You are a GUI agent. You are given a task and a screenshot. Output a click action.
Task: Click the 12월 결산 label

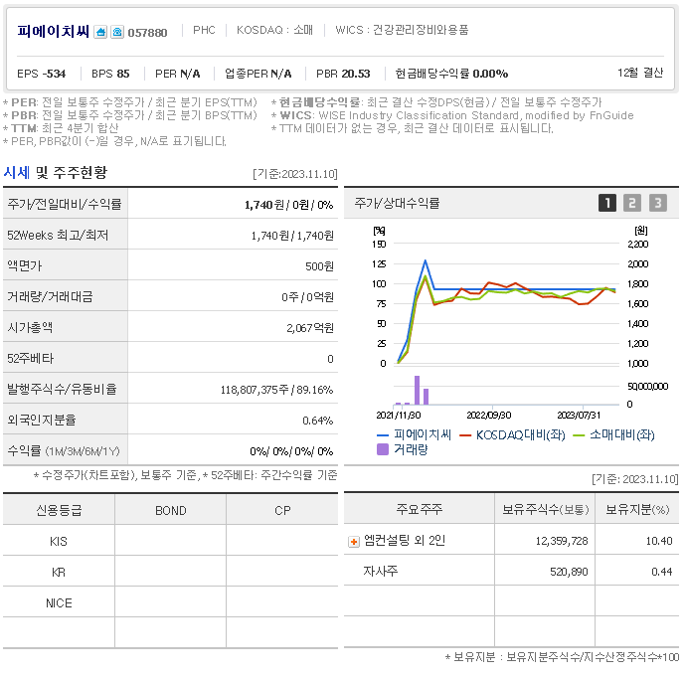(640, 73)
